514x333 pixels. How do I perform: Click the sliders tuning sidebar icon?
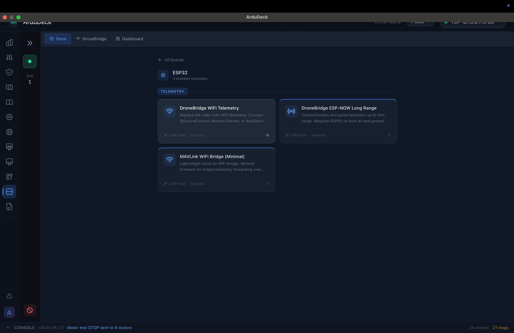point(9,57)
